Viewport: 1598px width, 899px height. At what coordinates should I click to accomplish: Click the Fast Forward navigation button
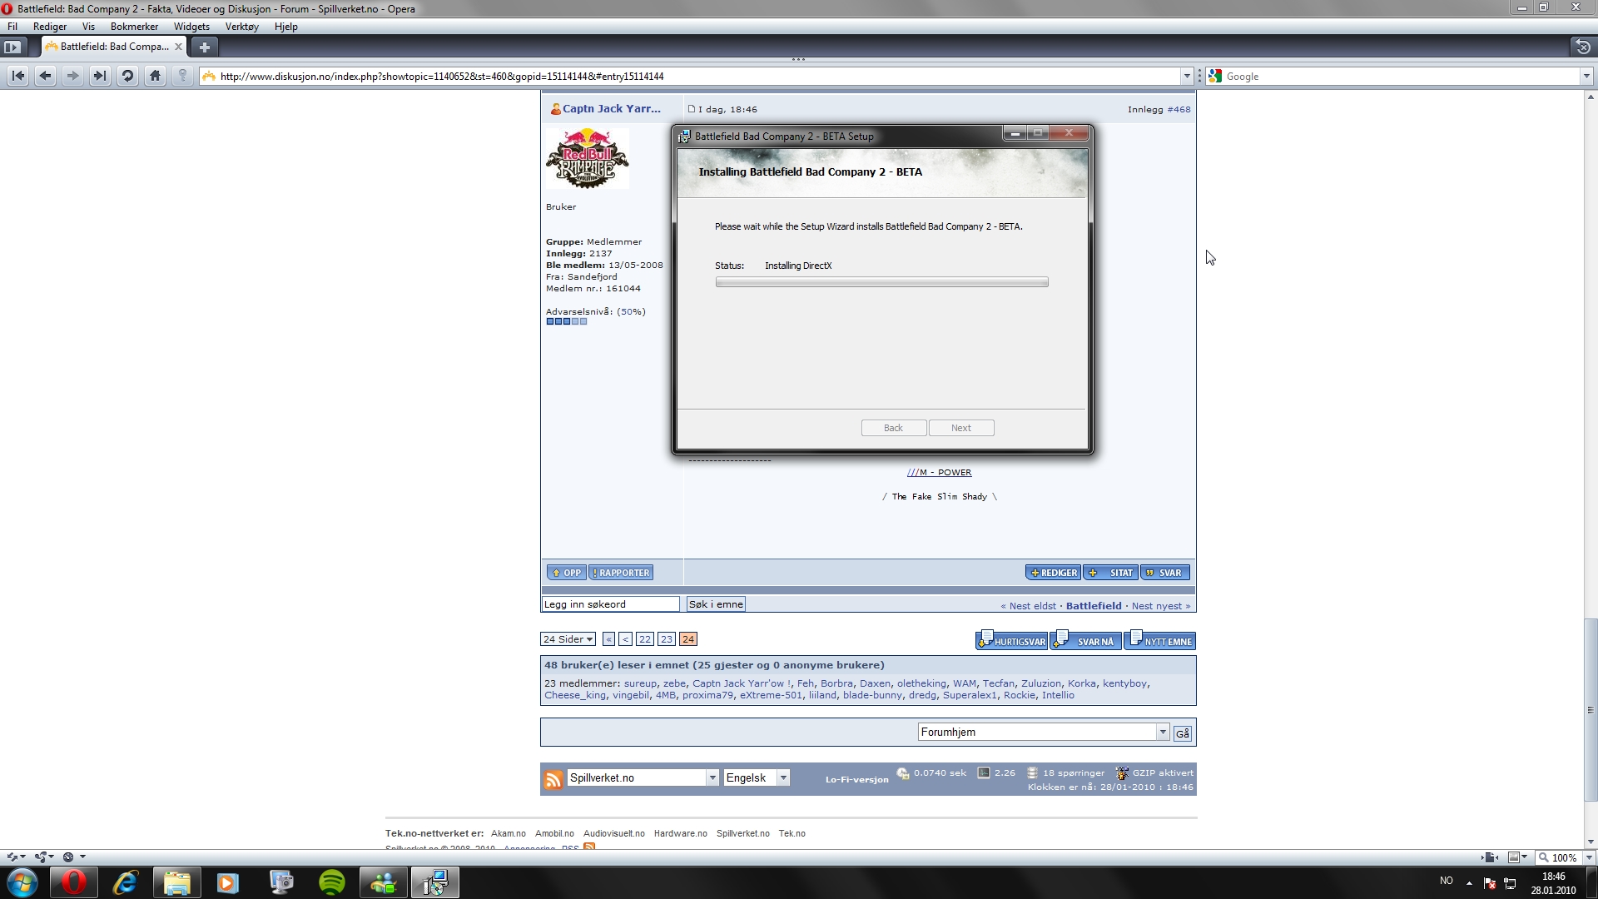pyautogui.click(x=100, y=76)
